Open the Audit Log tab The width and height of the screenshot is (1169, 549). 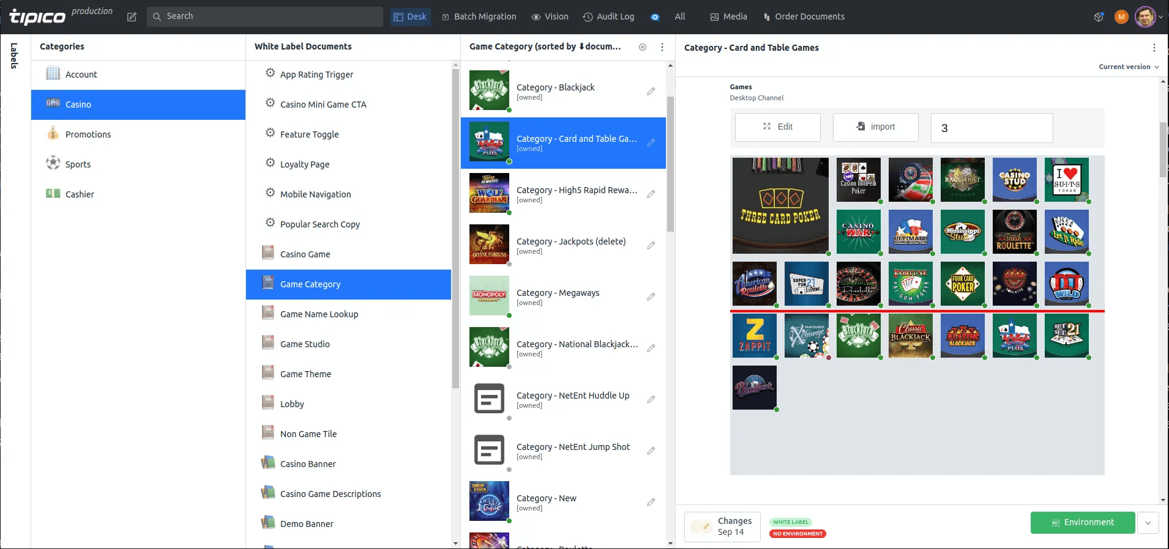pos(608,17)
